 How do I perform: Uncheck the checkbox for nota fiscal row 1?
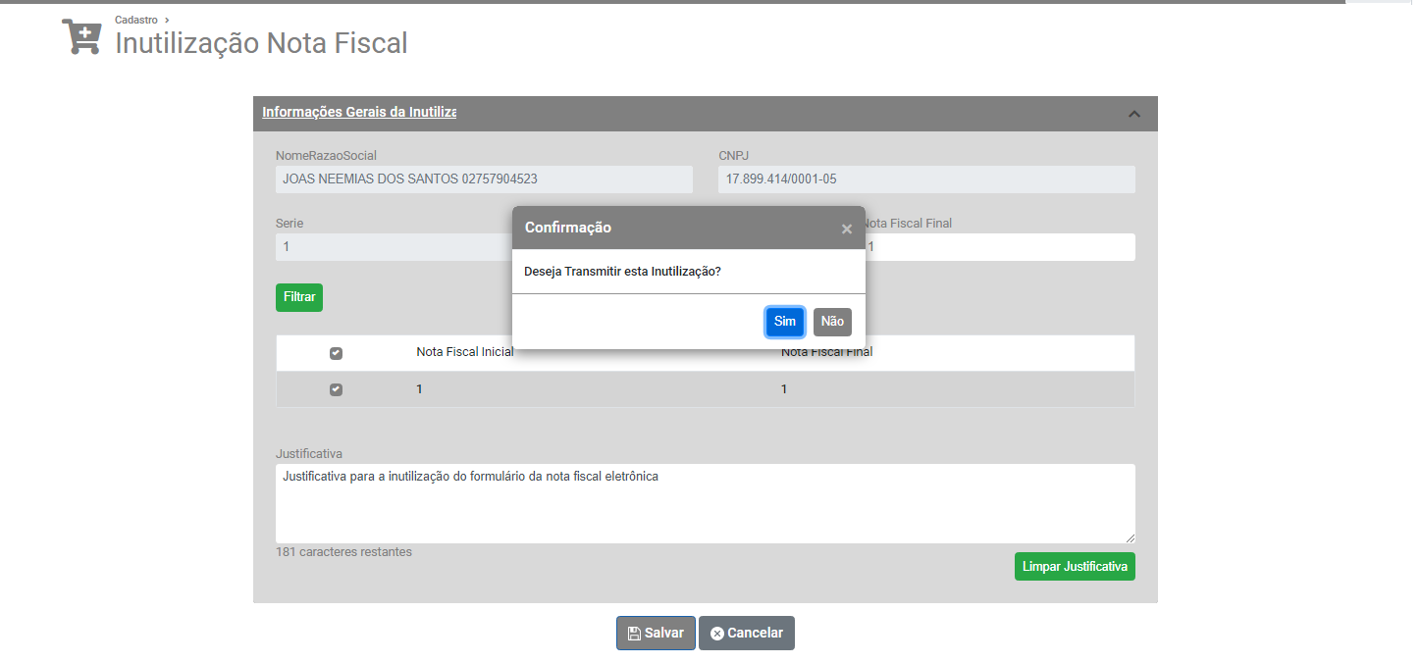tap(336, 389)
